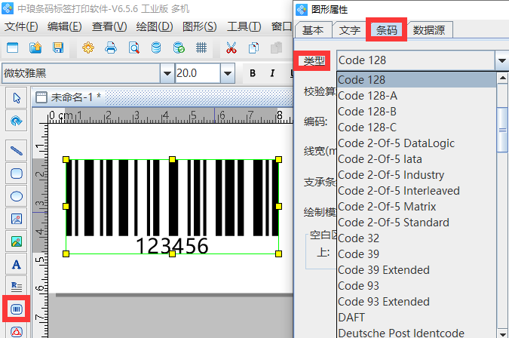Open the font size dropdown arrow

coord(228,73)
